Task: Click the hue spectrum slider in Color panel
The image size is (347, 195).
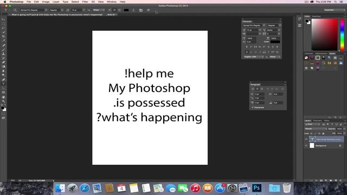Action: coord(342,35)
